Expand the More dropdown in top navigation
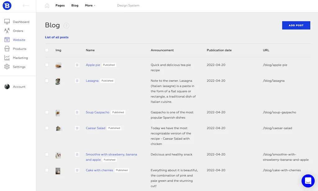The image size is (318, 191). click(x=90, y=6)
